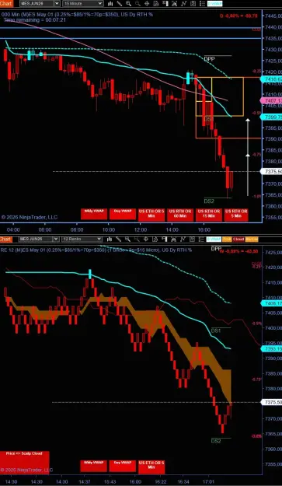This screenshot has height=486, width=282.
Task: Click 12:00 on top chart time axis
Action: (141, 229)
